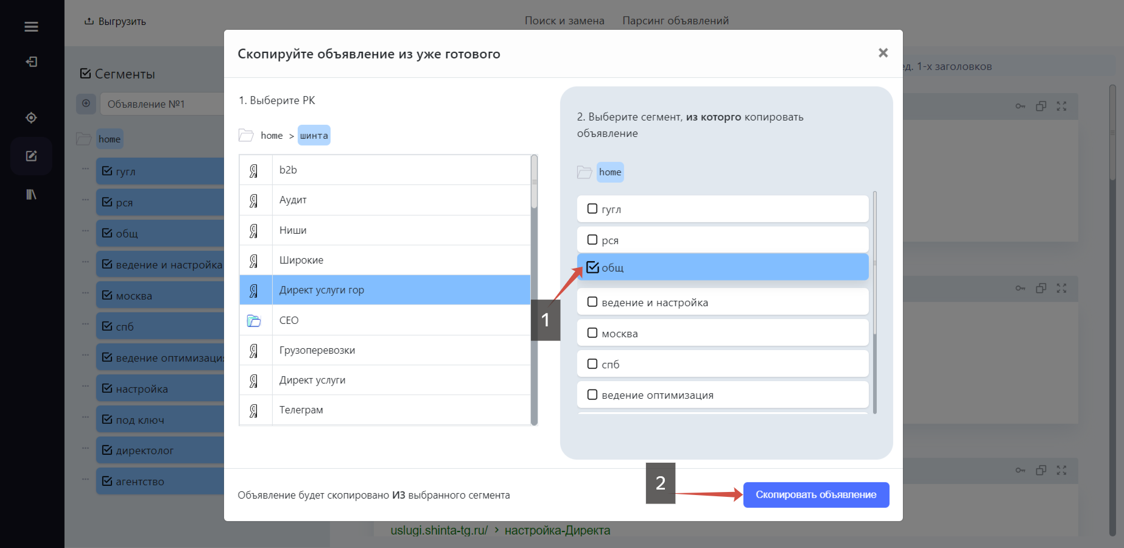
Task: Select b2b campaign row
Action: click(385, 170)
